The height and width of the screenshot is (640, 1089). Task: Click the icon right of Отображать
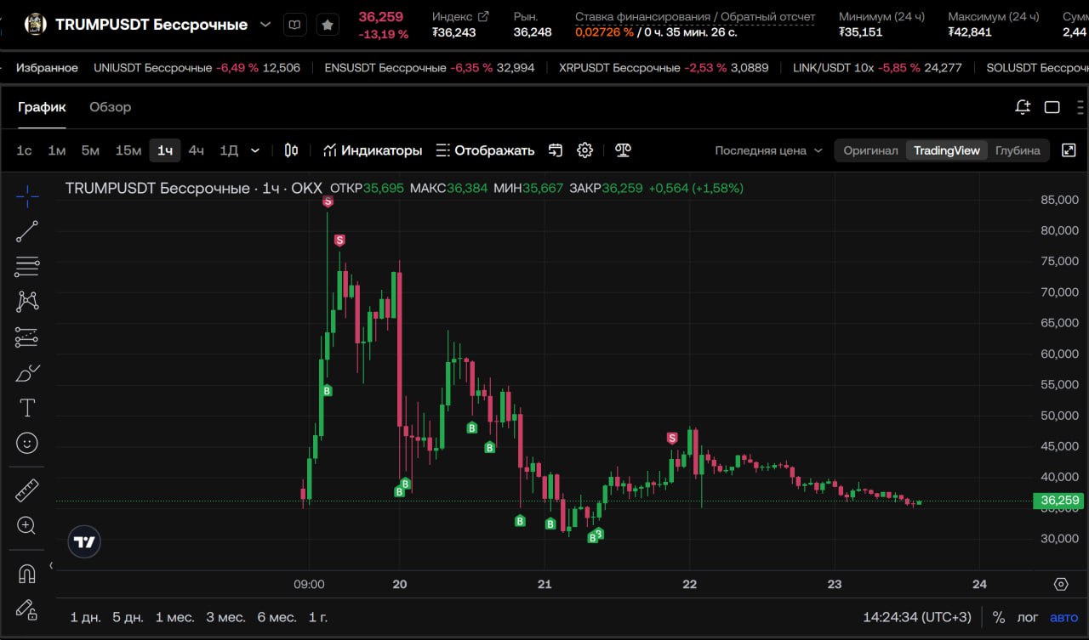(556, 150)
